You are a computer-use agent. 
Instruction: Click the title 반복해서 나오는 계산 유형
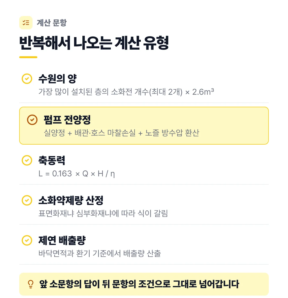coord(94,43)
